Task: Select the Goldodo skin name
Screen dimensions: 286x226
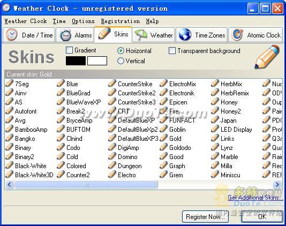Action: (x=180, y=148)
